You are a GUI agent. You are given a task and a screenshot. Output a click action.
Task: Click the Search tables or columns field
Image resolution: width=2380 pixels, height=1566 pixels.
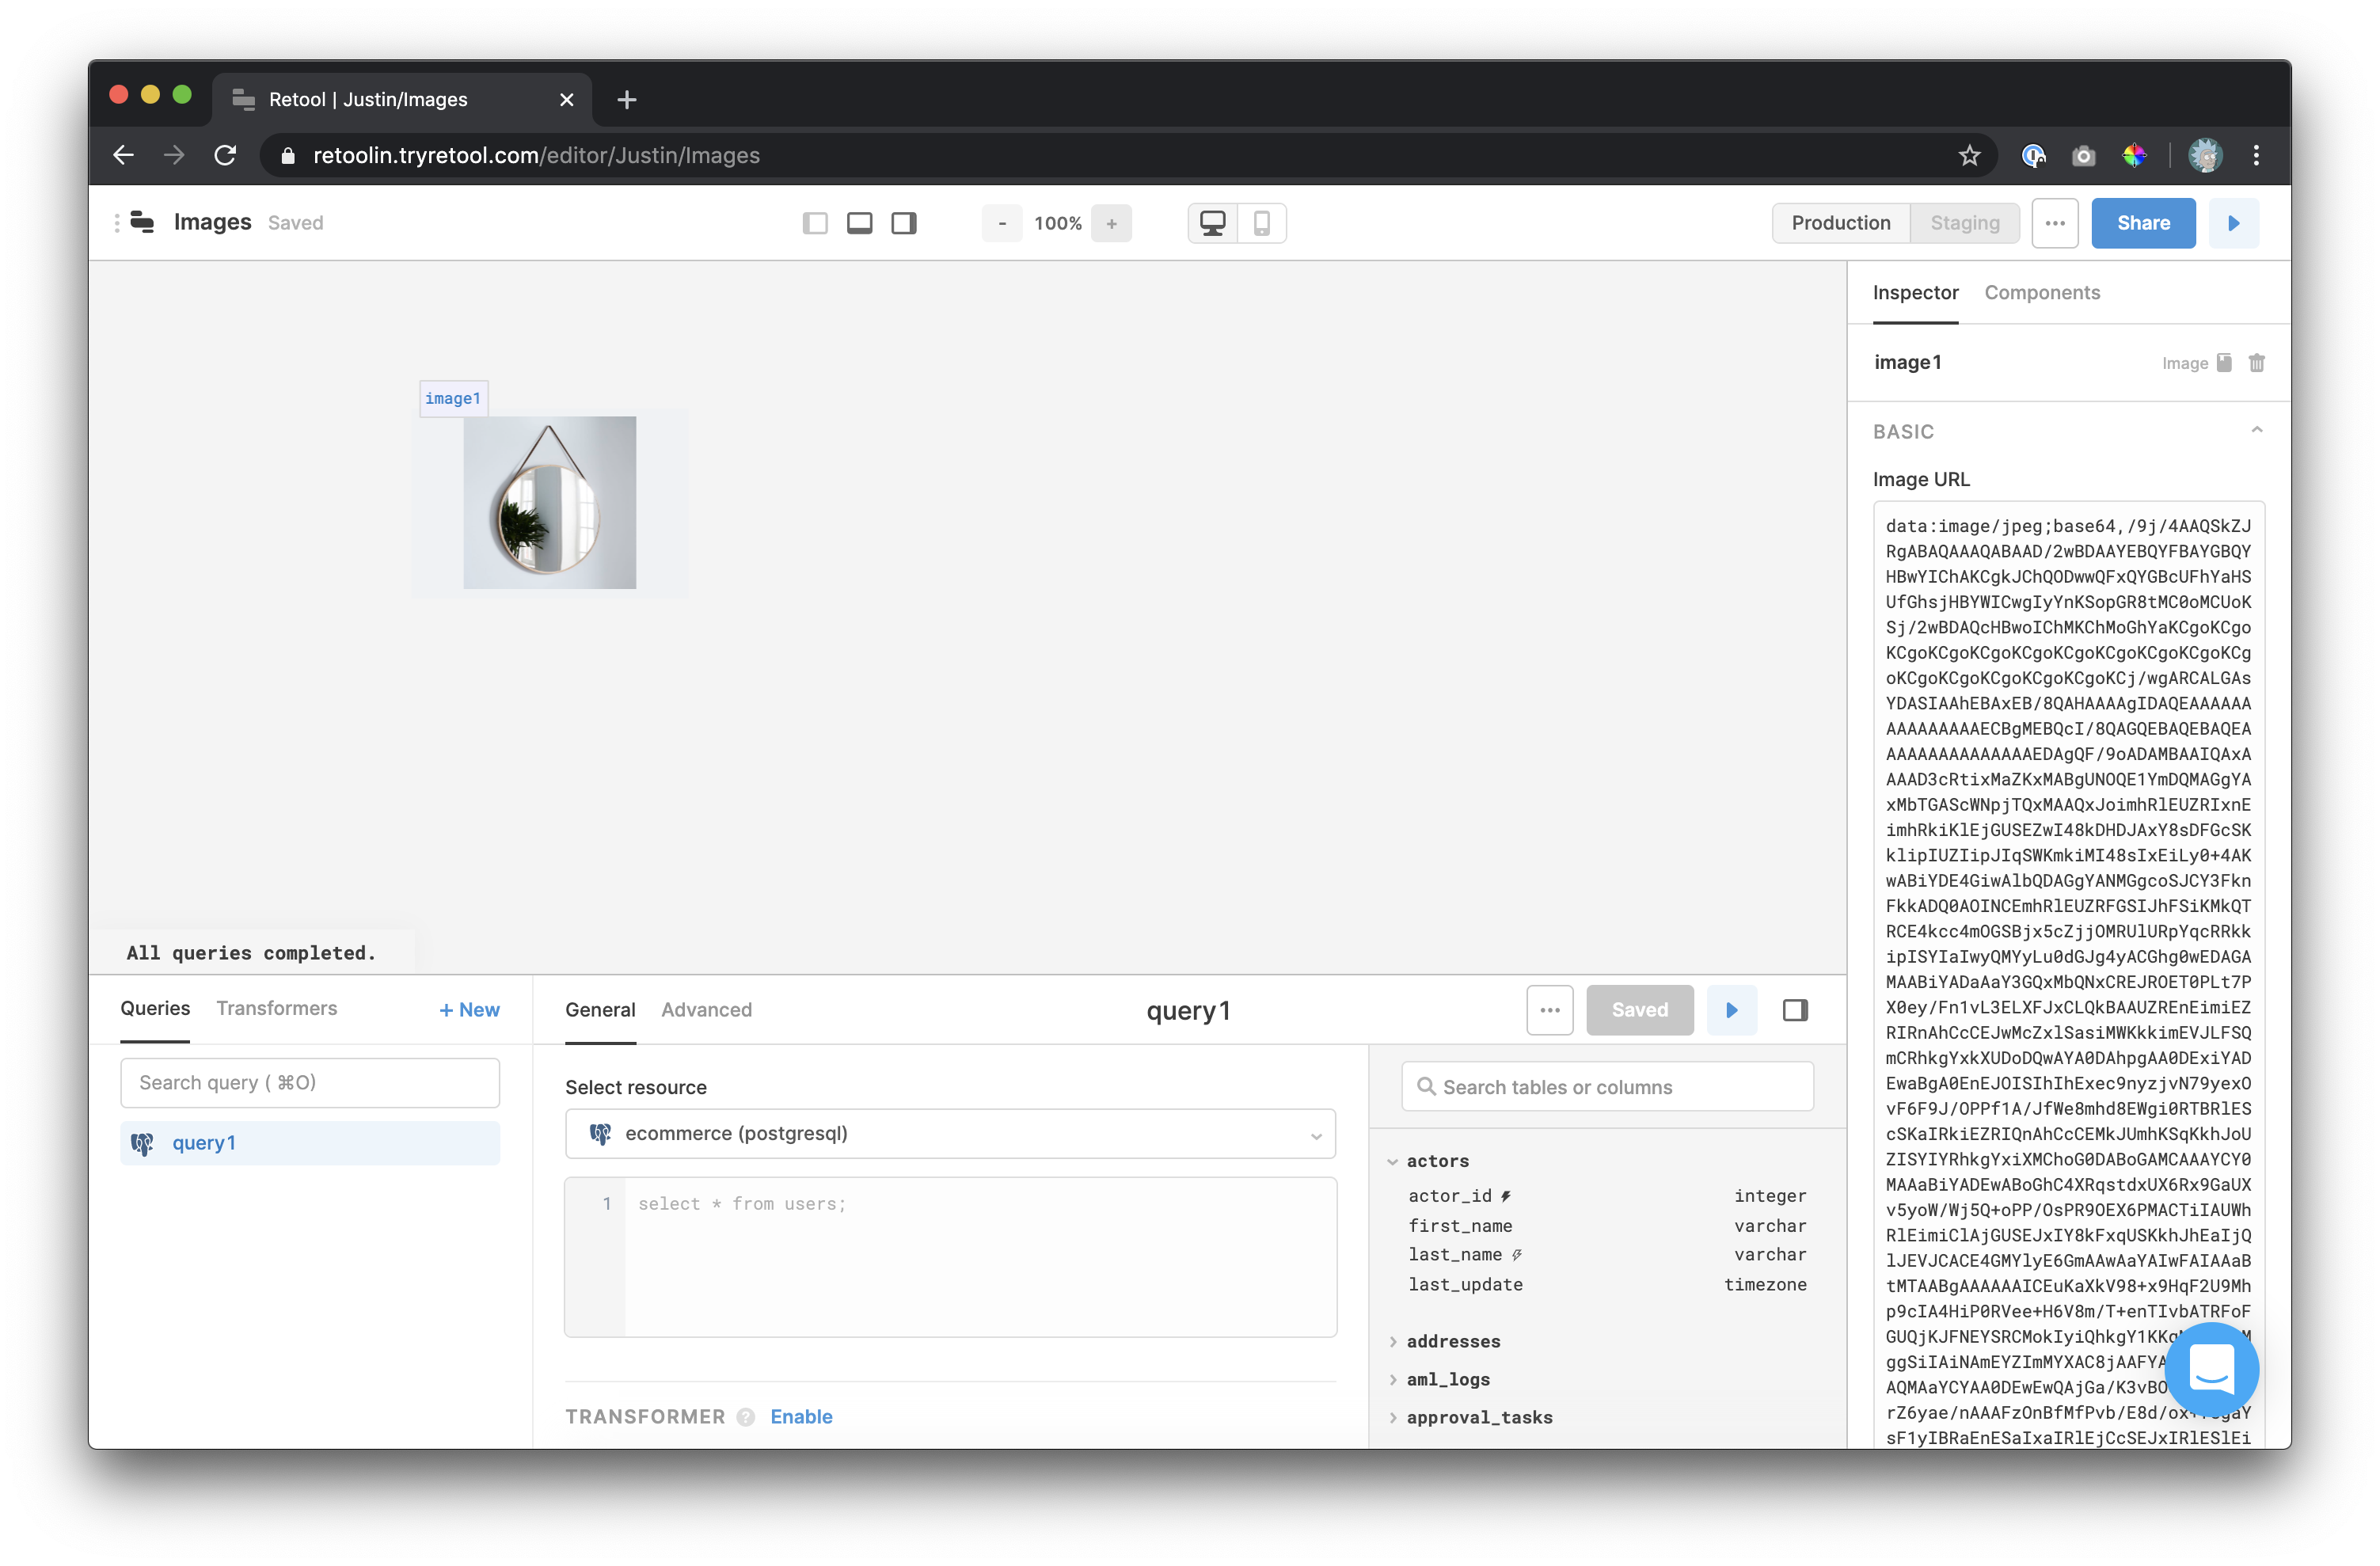click(x=1607, y=1087)
